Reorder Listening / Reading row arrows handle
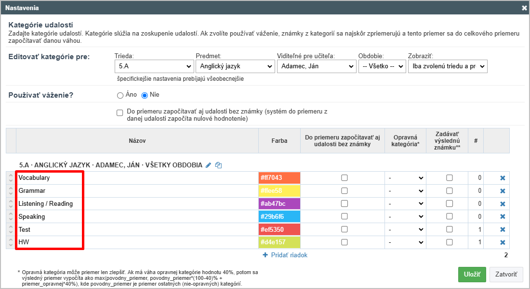 click(11, 203)
